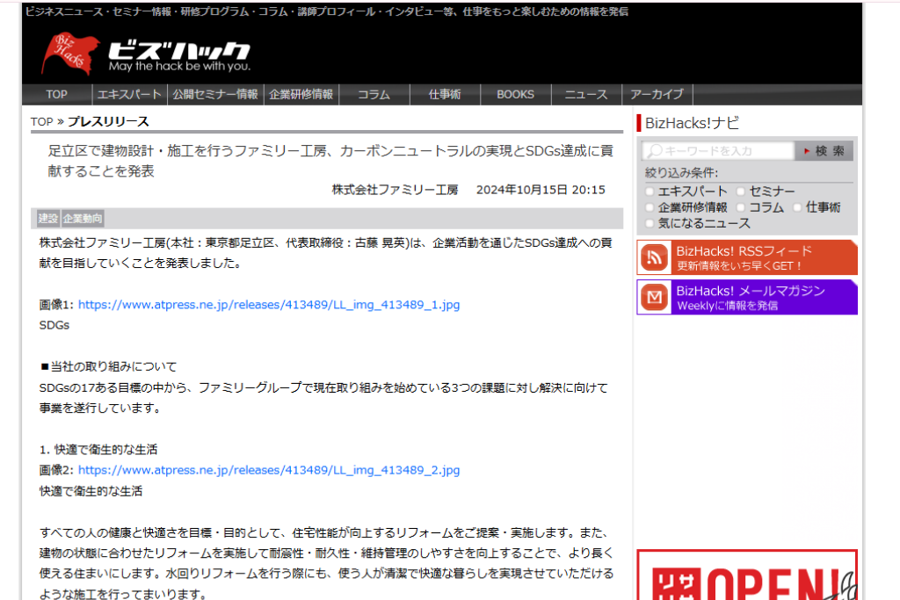This screenshot has width=900, height=600.
Task: Open the コラム menu item
Action: [374, 95]
